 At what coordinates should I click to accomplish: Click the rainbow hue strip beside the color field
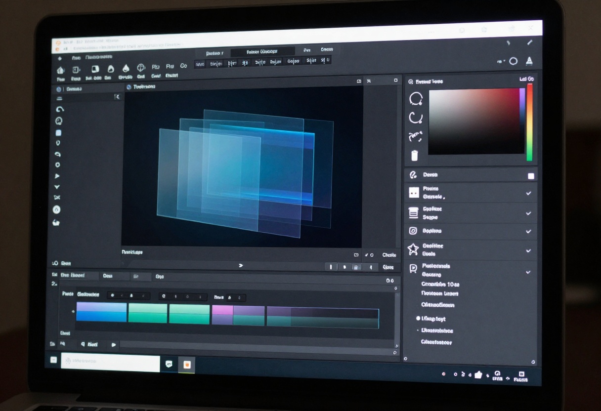[529, 122]
